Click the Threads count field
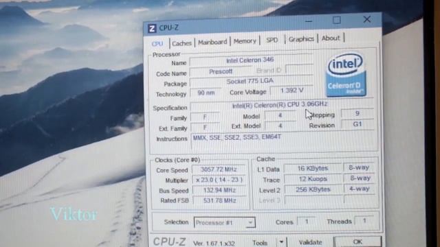This screenshot has height=247, width=440. [364, 221]
